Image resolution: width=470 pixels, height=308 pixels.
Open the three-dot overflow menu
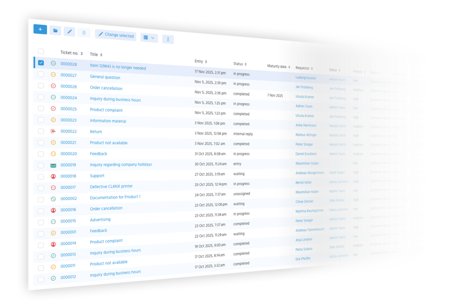coord(168,39)
